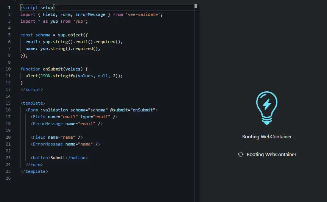Click type="email" attribute on Field line 17
Screen dimensions: 327x202
pos(95,117)
